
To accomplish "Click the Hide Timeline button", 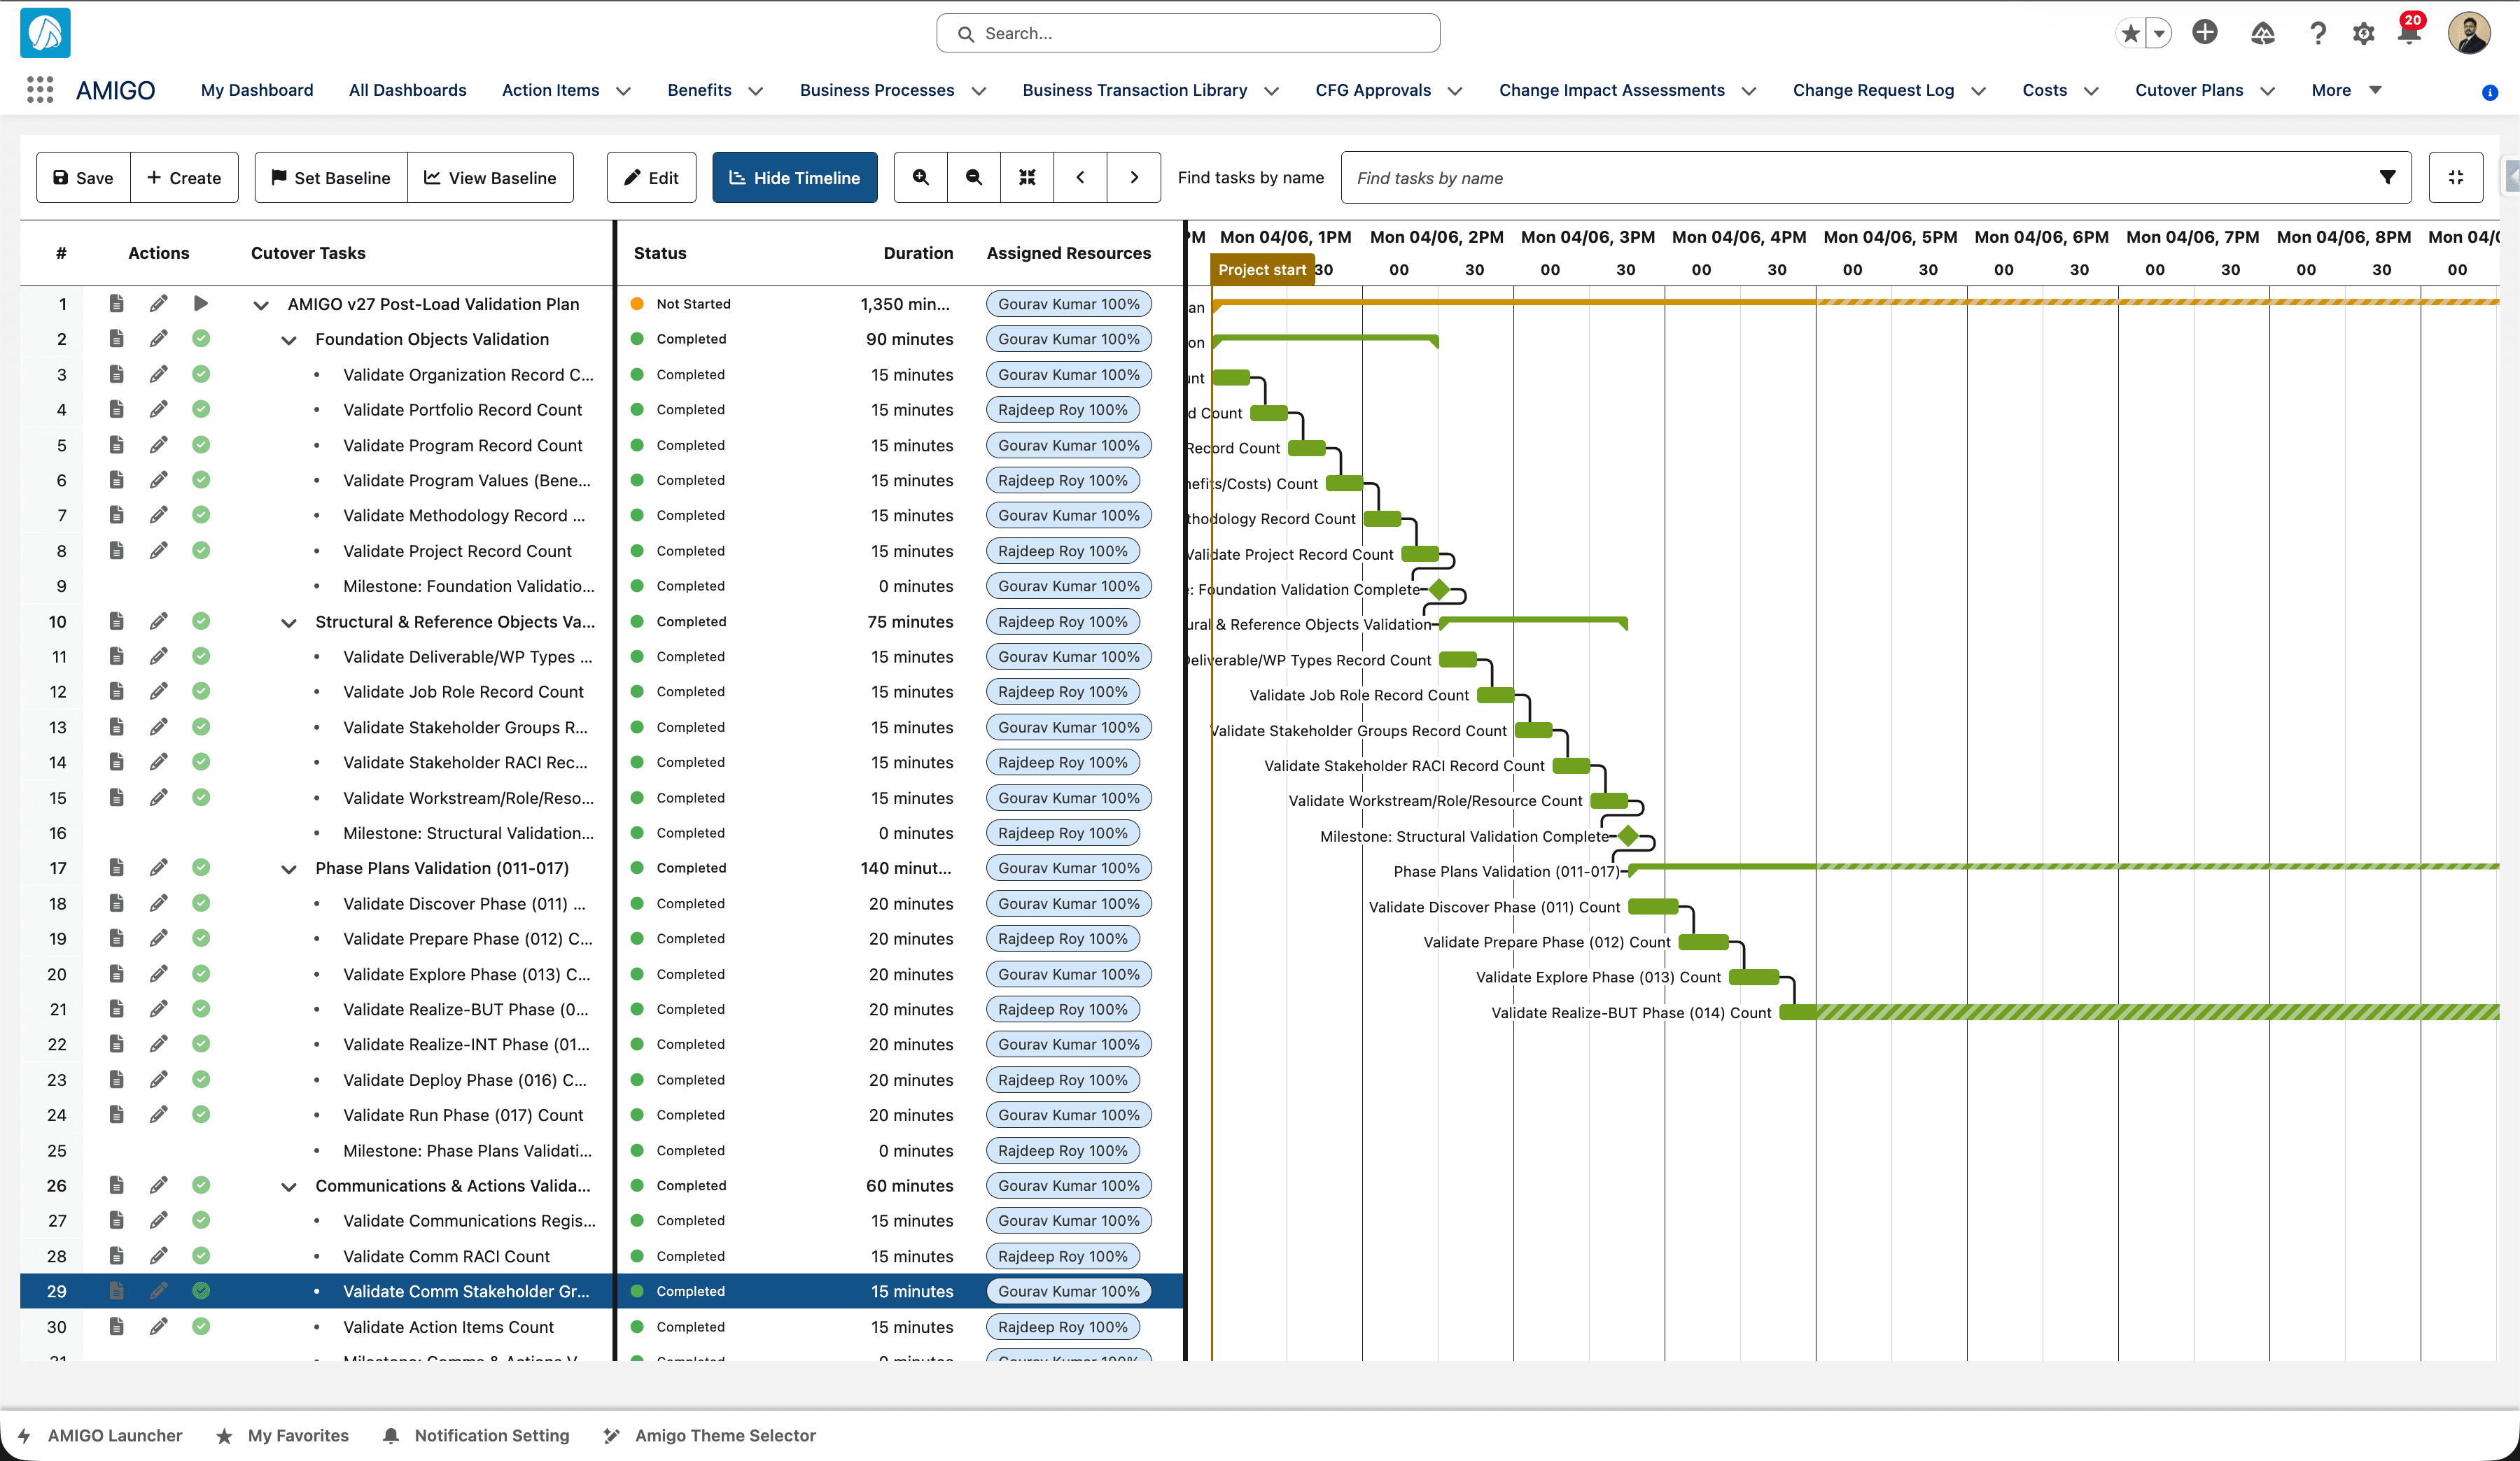I will (x=795, y=178).
